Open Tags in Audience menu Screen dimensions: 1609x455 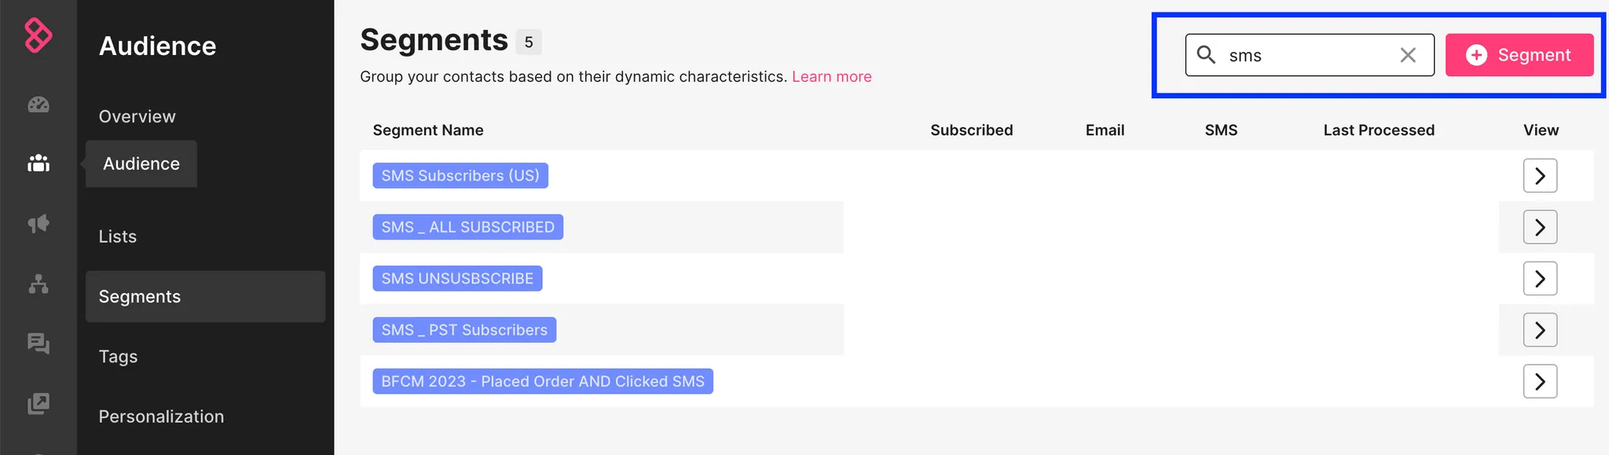click(119, 357)
